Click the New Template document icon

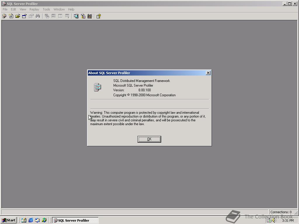click(x=11, y=16)
